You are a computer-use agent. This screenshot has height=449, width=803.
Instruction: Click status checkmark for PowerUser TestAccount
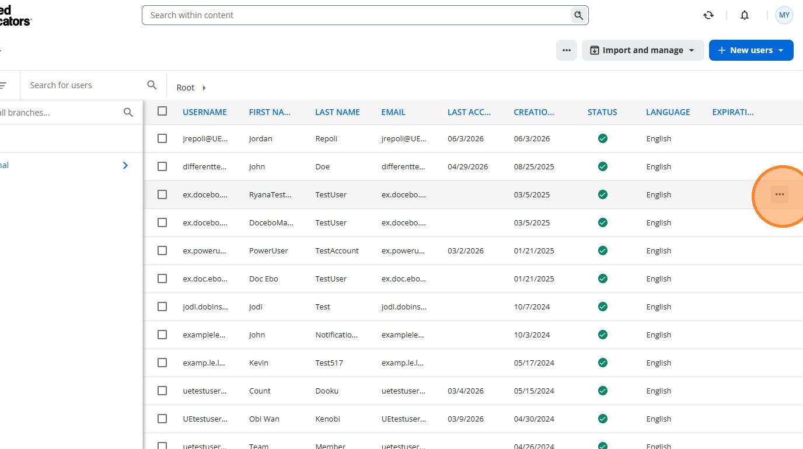click(x=603, y=250)
